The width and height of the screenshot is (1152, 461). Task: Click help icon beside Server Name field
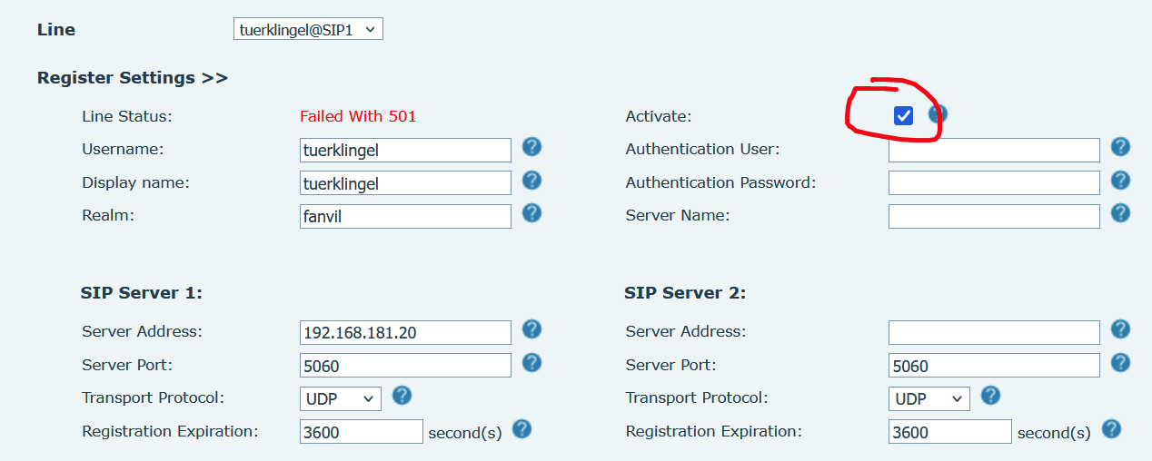[1121, 213]
